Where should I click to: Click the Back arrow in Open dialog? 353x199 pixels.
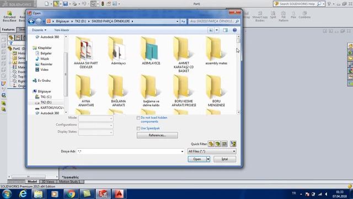point(31,21)
